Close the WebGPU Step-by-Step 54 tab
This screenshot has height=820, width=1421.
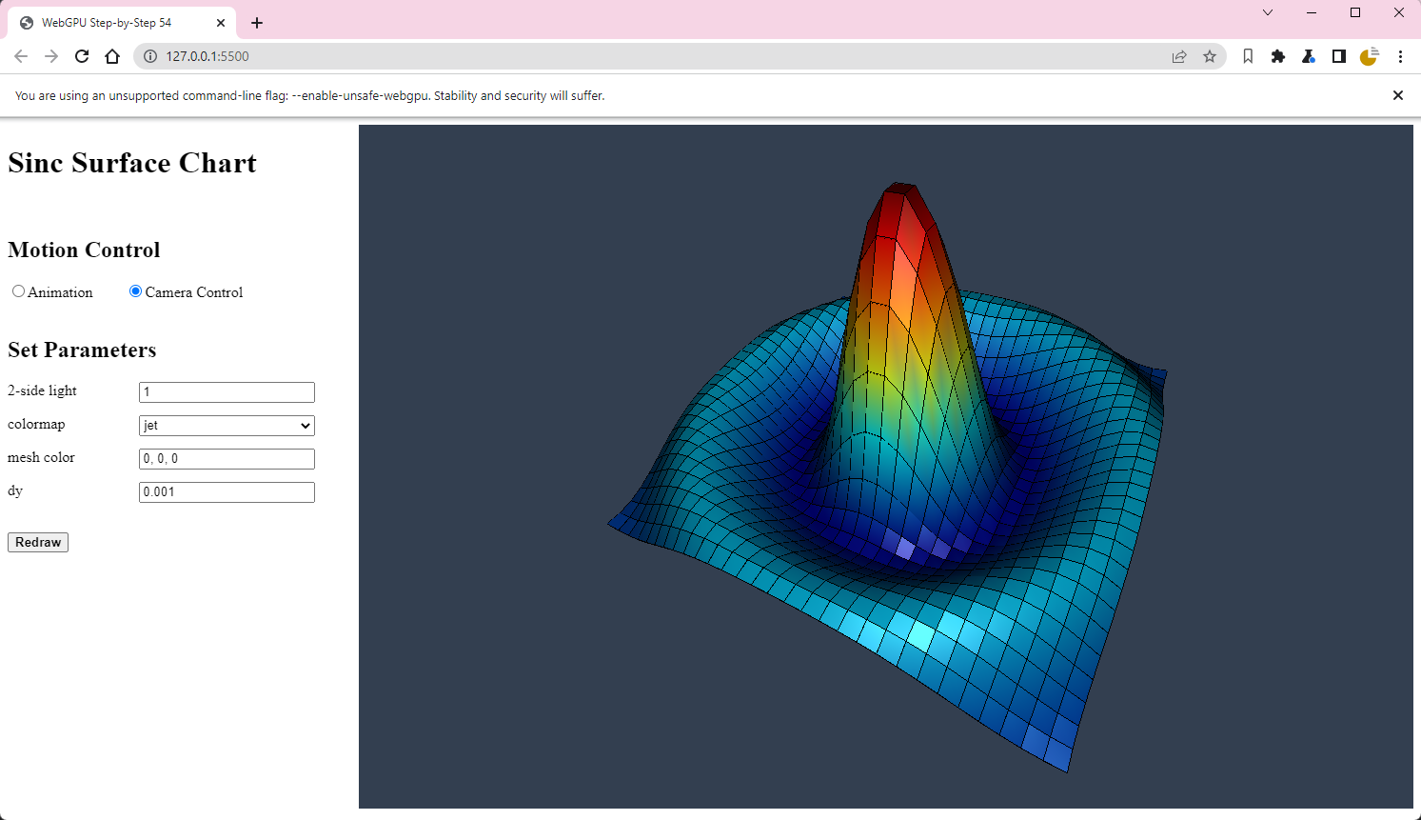(x=221, y=23)
